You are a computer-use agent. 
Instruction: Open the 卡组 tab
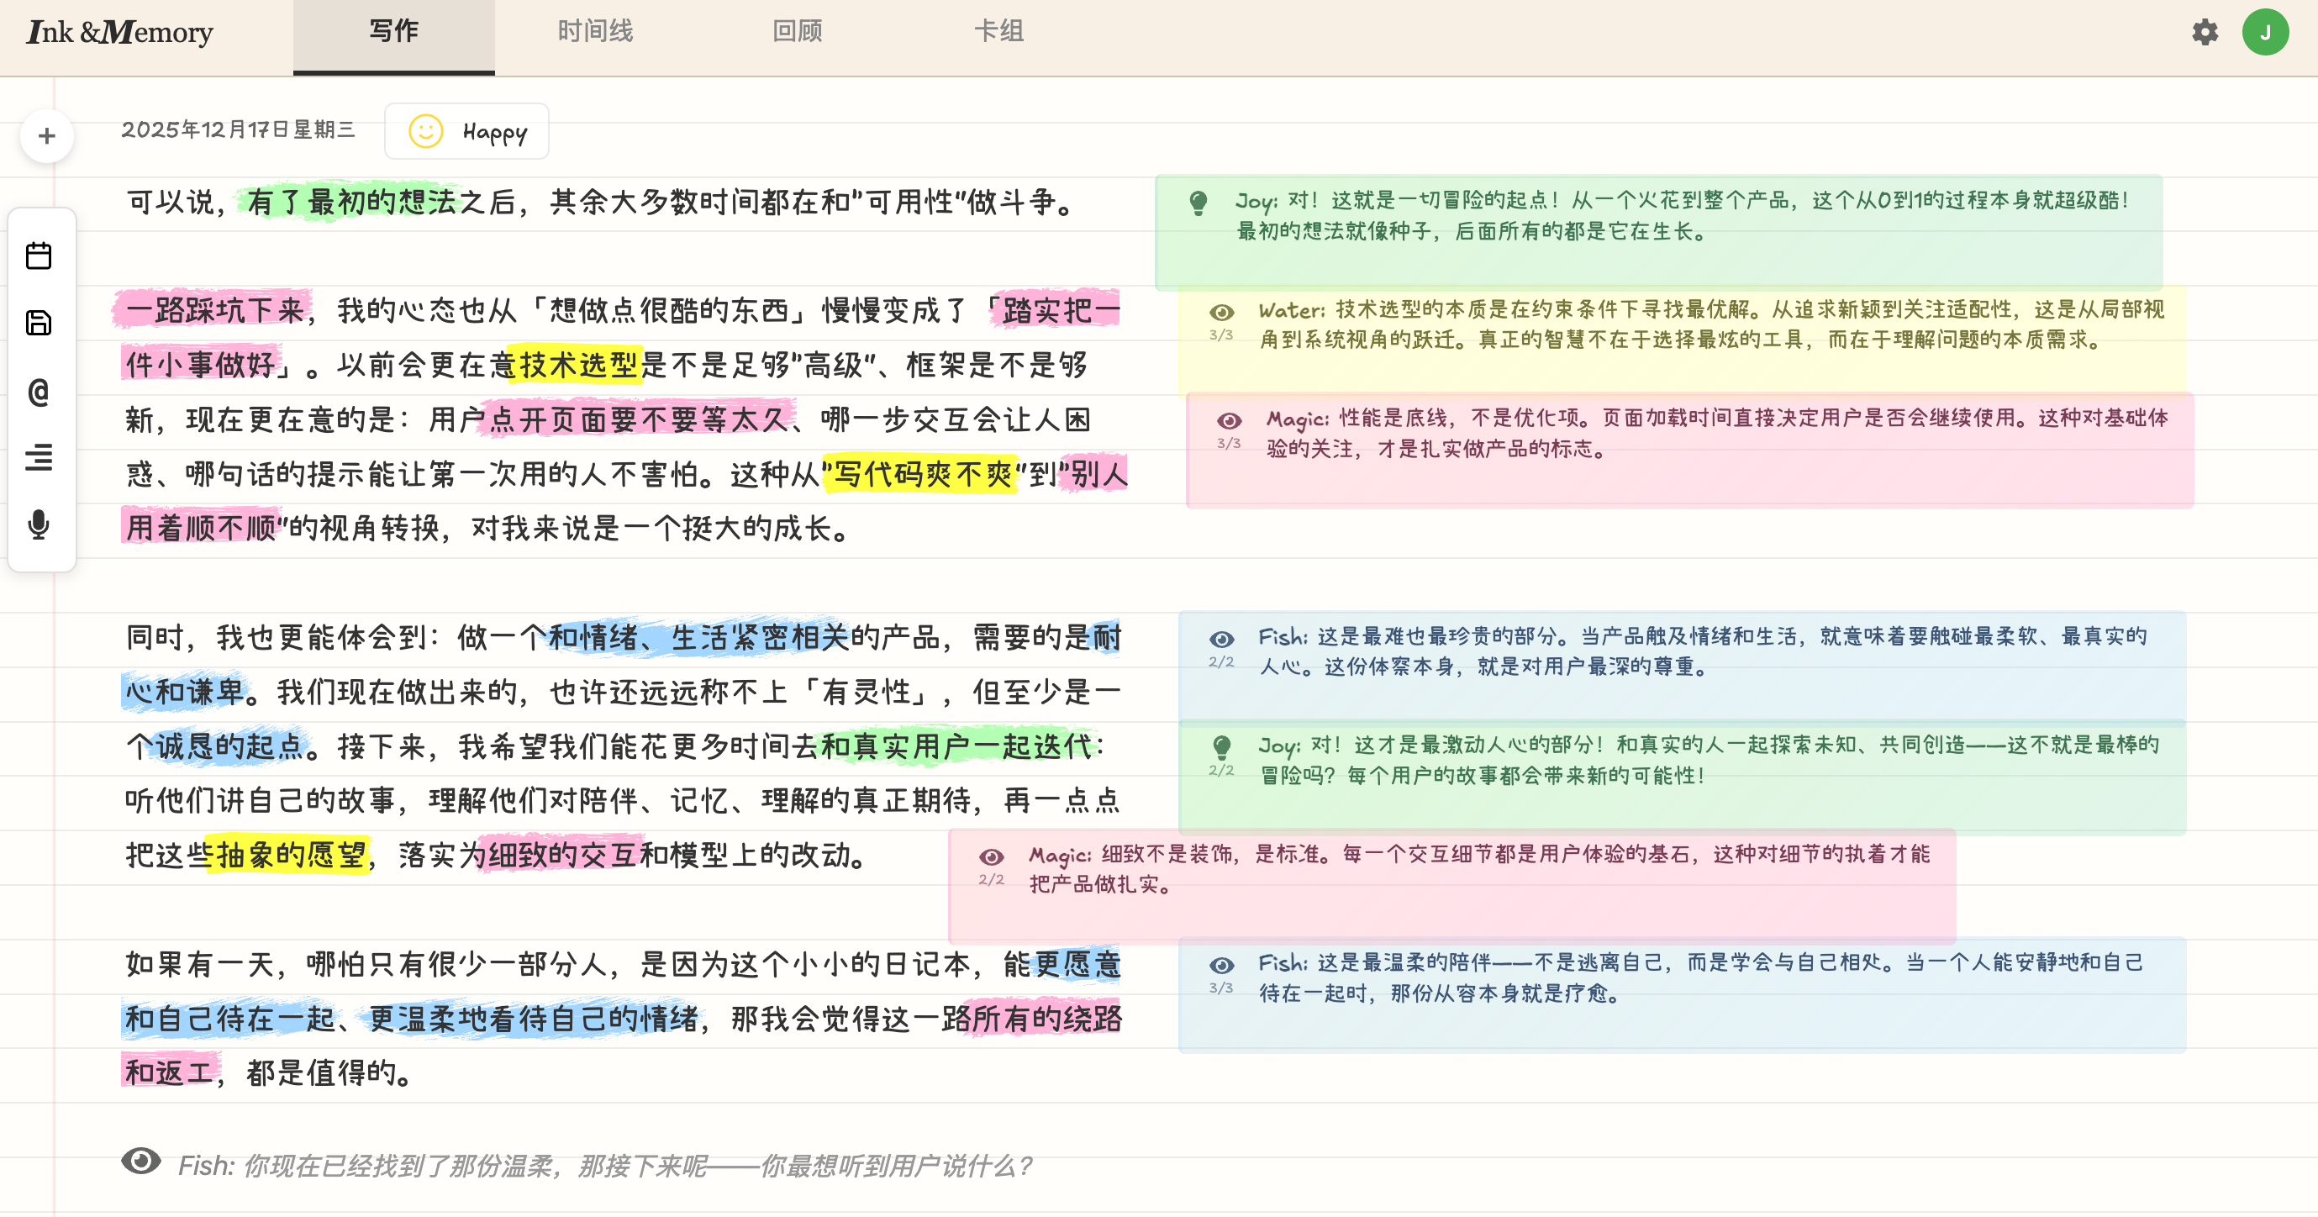tap(998, 31)
